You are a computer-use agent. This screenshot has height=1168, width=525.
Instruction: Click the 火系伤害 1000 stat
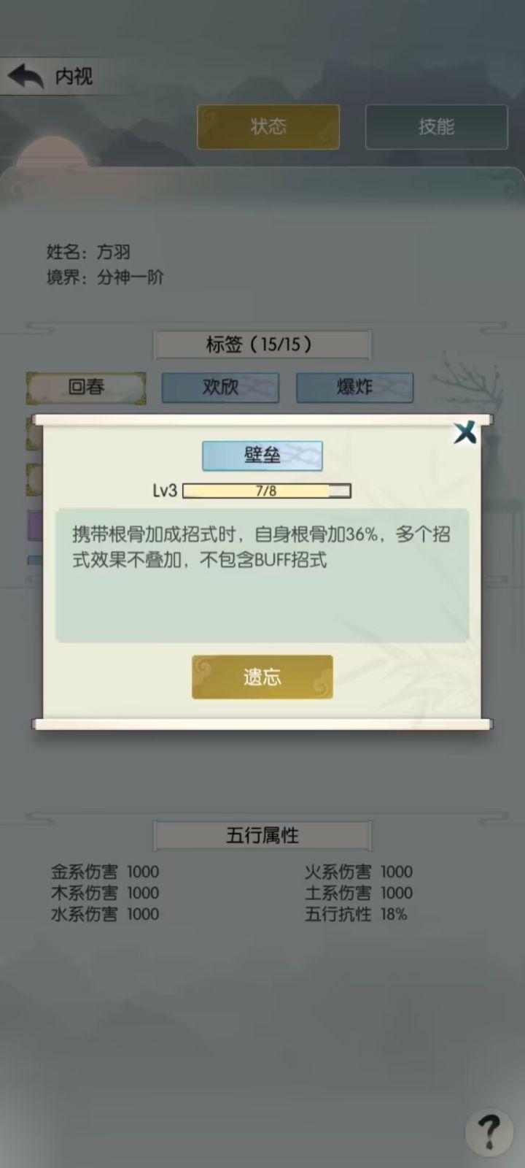pos(358,872)
